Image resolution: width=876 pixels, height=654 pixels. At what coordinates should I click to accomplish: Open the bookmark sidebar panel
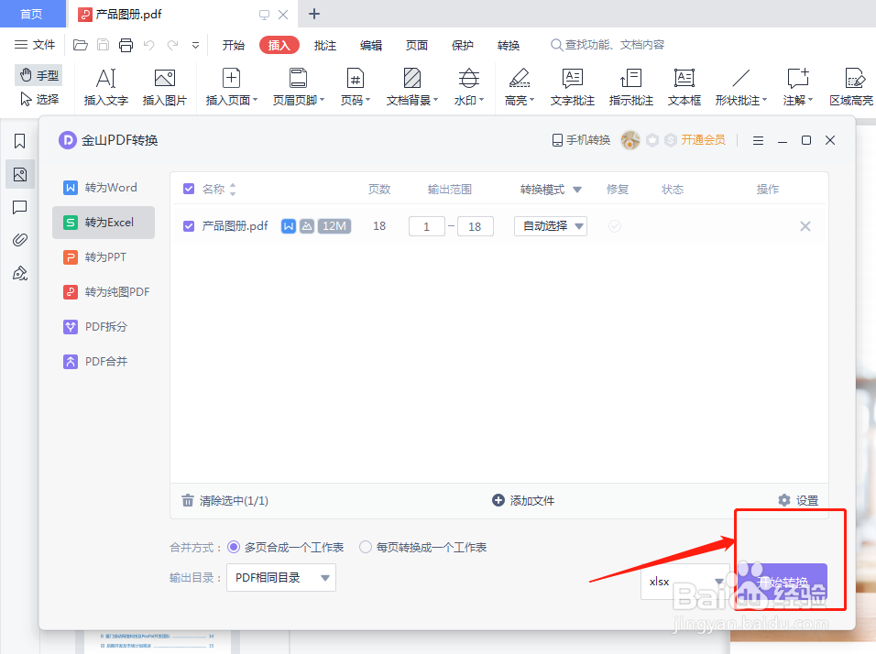click(x=19, y=141)
